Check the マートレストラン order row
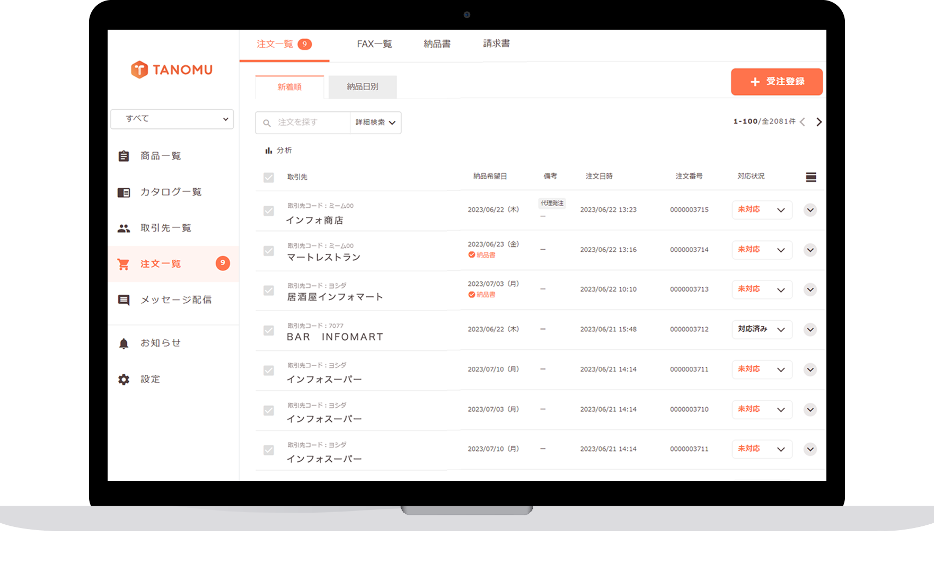The image size is (934, 581). [269, 251]
